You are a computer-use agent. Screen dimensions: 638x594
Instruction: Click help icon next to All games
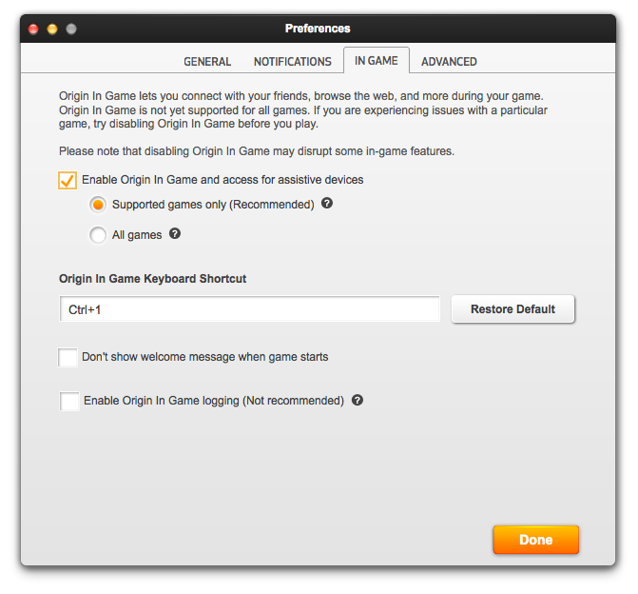pyautogui.click(x=175, y=234)
